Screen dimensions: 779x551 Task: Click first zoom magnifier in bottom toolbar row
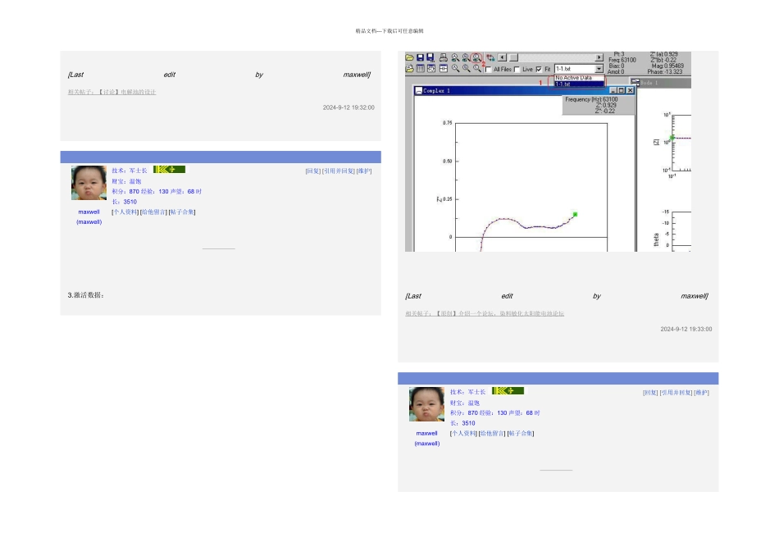[456, 69]
